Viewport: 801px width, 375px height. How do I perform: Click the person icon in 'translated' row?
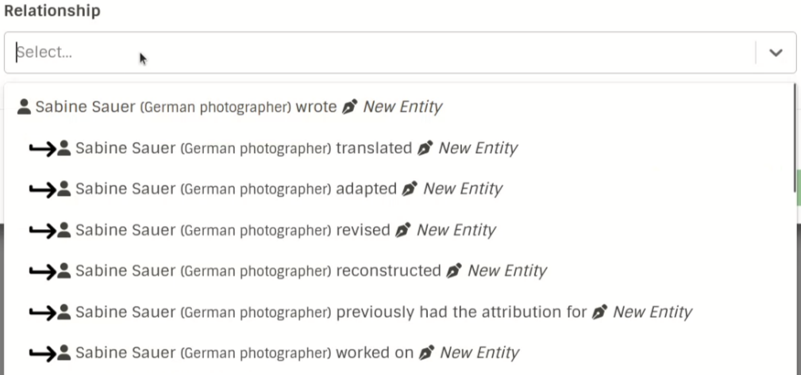pos(64,148)
